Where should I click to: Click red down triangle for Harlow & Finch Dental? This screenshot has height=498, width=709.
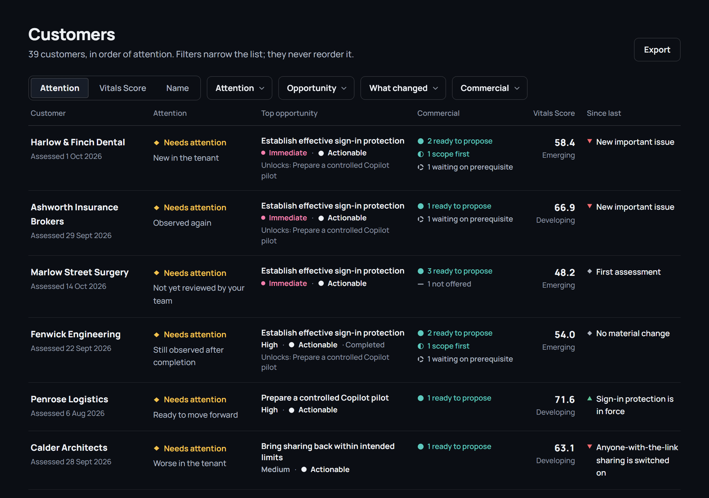coord(590,141)
